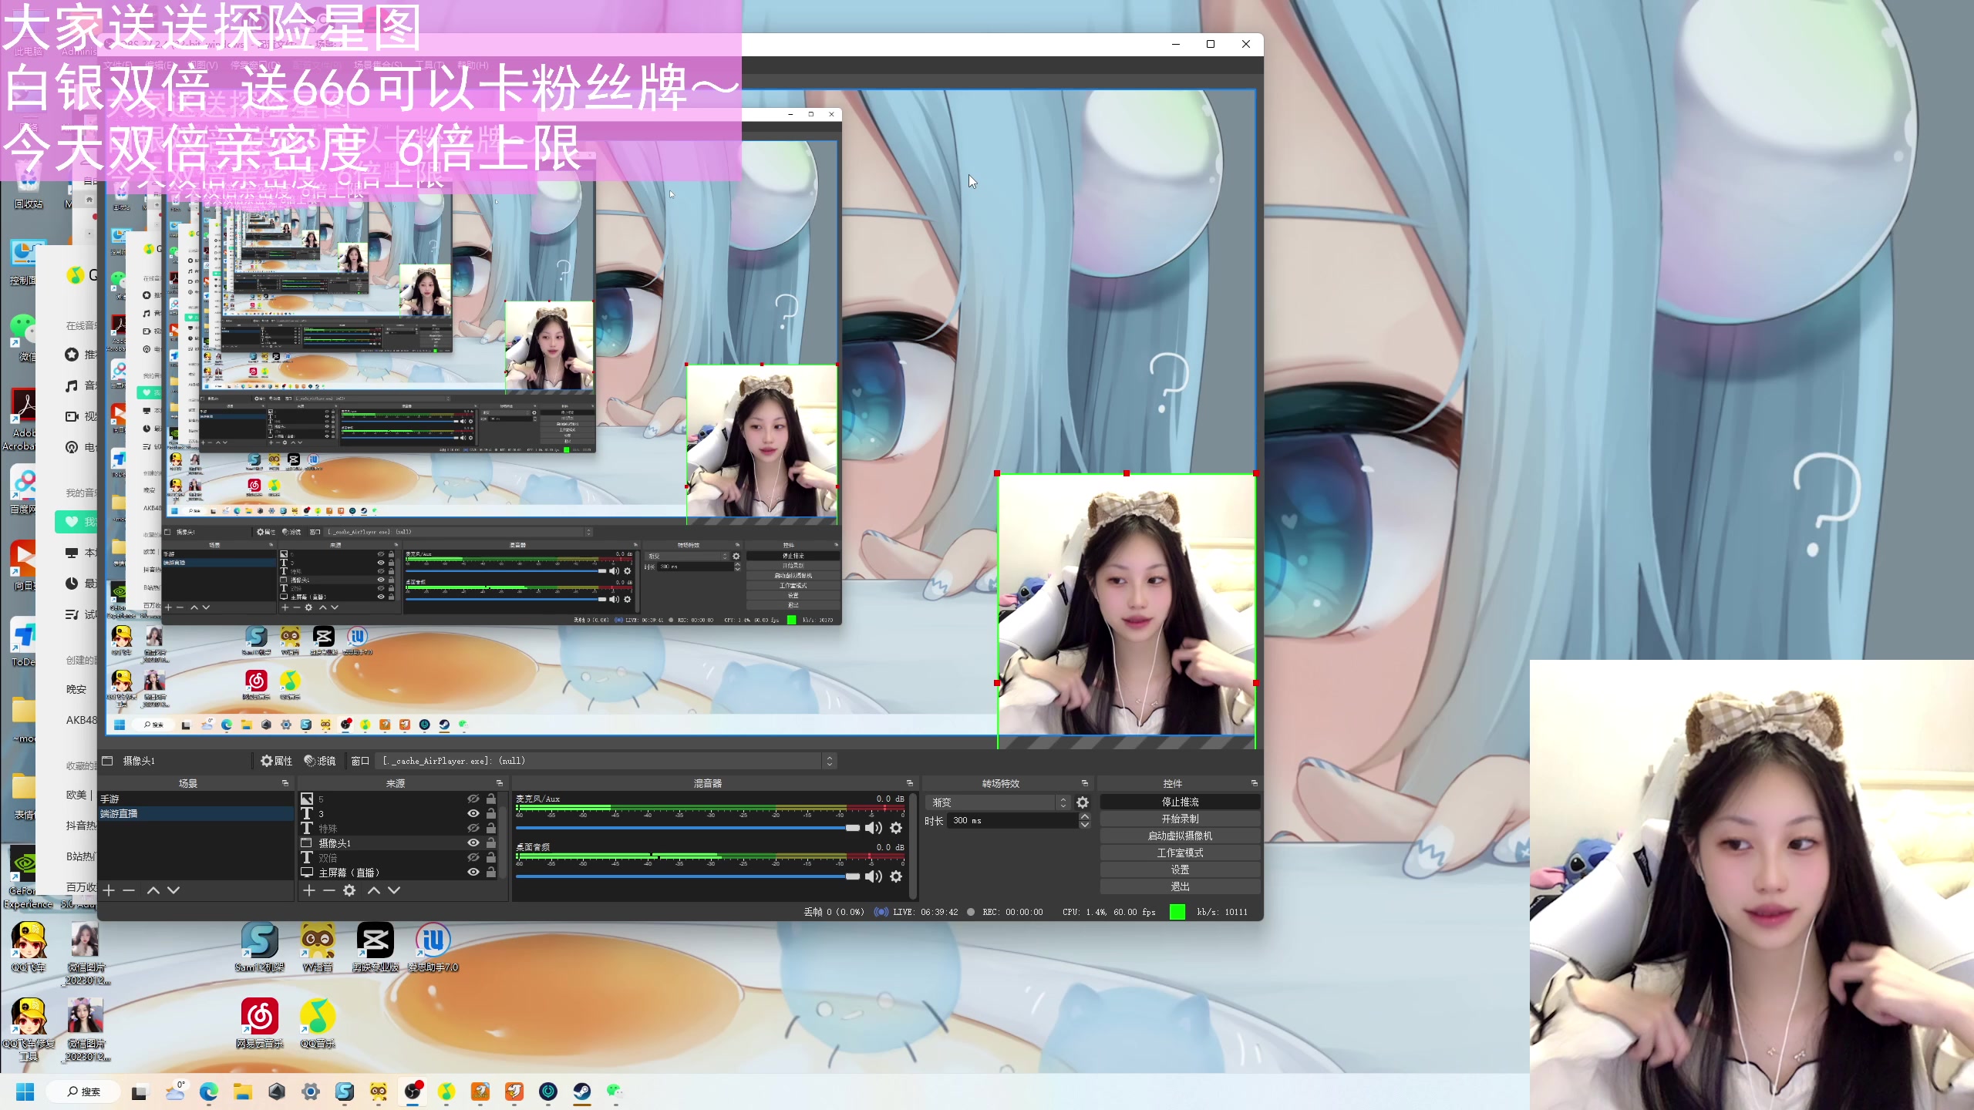1974x1110 pixels.
Task: Open source properties gear in 来源 panel
Action: tap(349, 890)
